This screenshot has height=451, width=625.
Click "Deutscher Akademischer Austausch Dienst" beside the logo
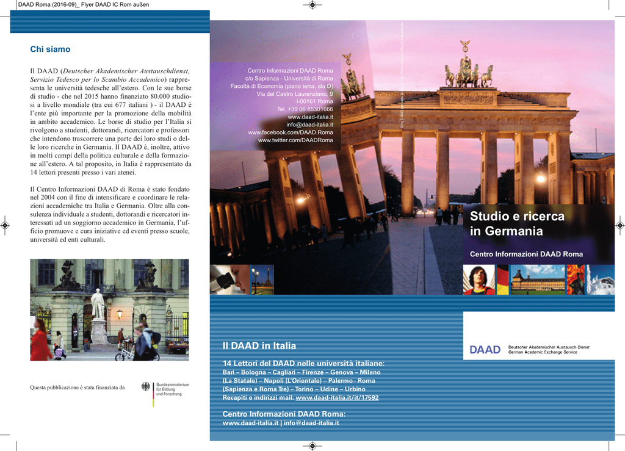[x=549, y=347]
